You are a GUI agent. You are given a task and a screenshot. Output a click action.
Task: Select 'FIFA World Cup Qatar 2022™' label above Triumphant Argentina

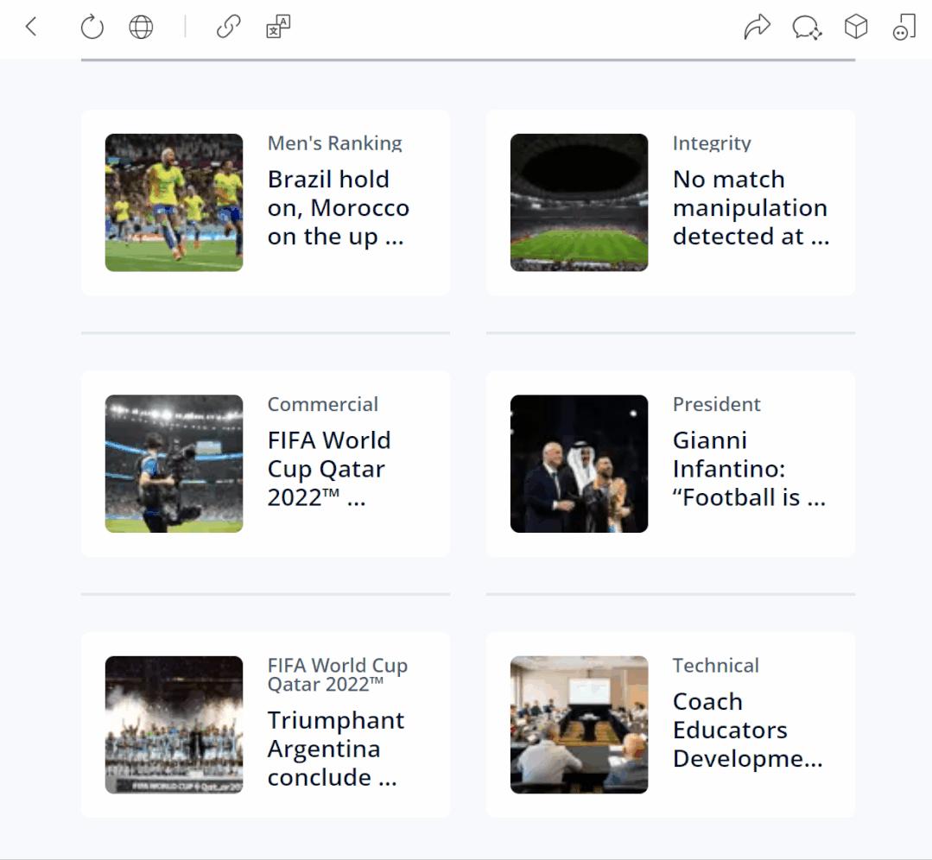pyautogui.click(x=337, y=674)
